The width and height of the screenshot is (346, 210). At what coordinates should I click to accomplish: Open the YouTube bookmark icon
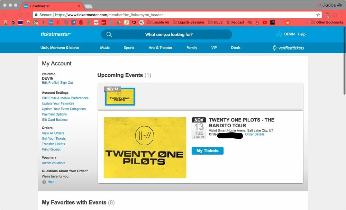point(265,22)
